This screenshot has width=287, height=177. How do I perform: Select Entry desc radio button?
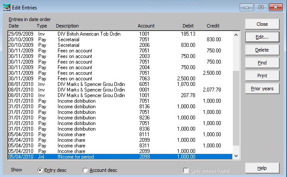click(40, 170)
